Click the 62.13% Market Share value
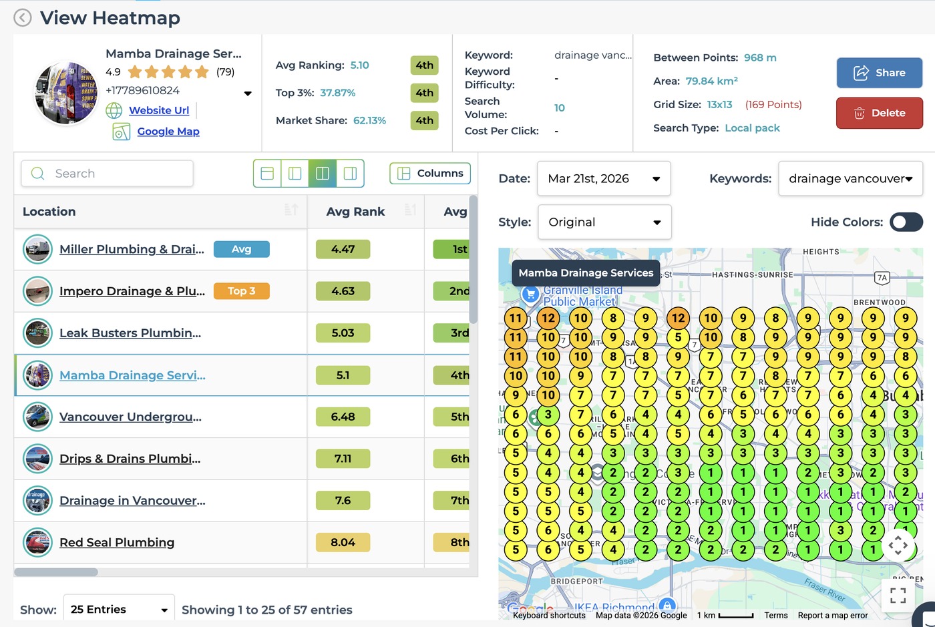 tap(370, 121)
